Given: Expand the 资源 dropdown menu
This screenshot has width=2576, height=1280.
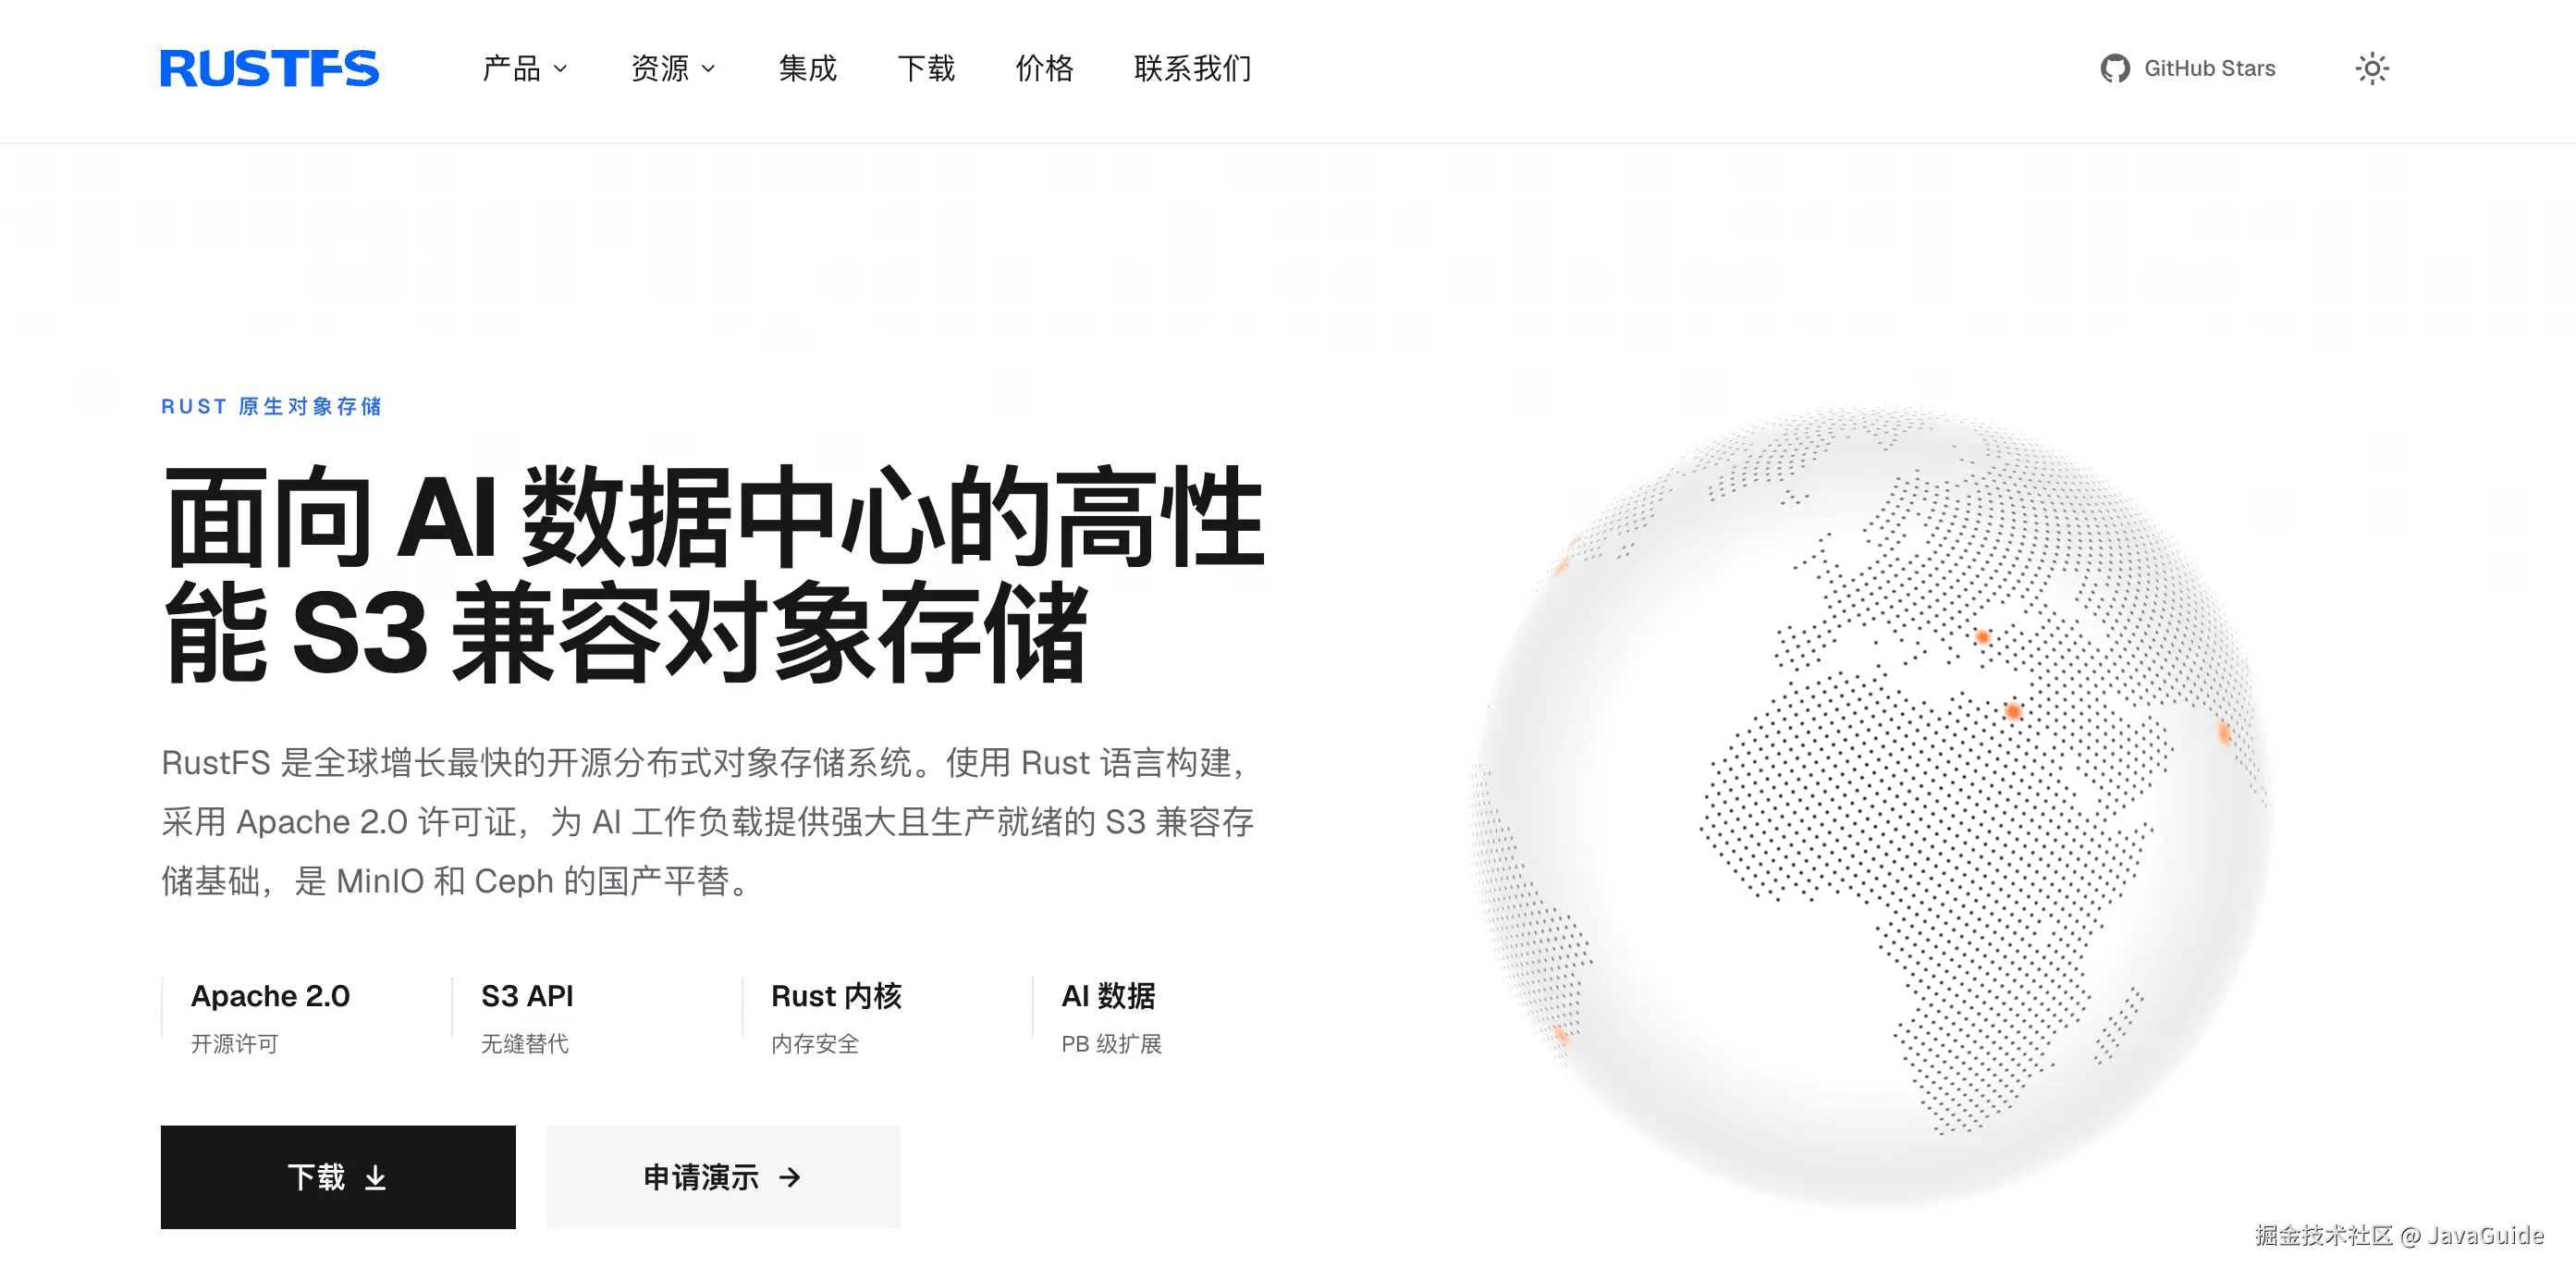Looking at the screenshot, I should pos(673,68).
